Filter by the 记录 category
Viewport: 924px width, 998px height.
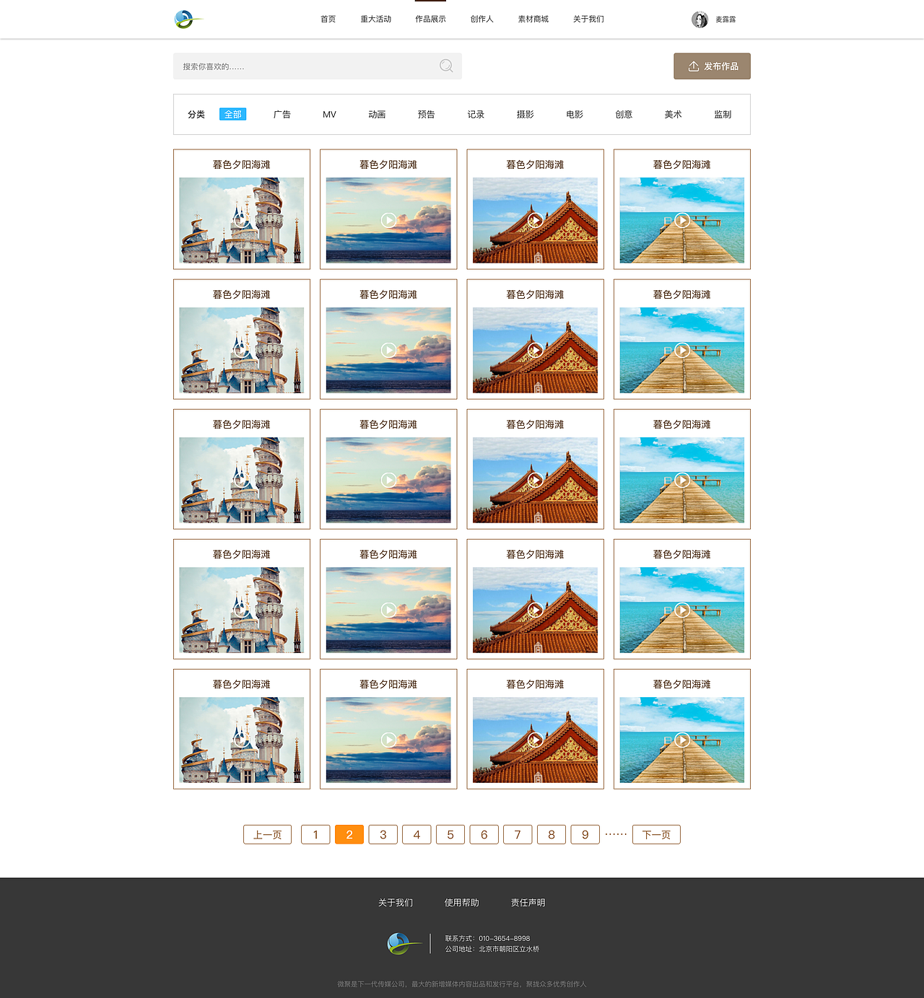tap(476, 114)
